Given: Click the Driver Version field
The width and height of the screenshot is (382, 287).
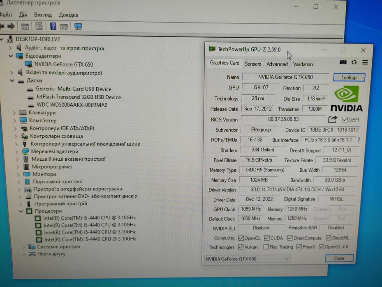Looking at the screenshot, I should pyautogui.click(x=297, y=189).
